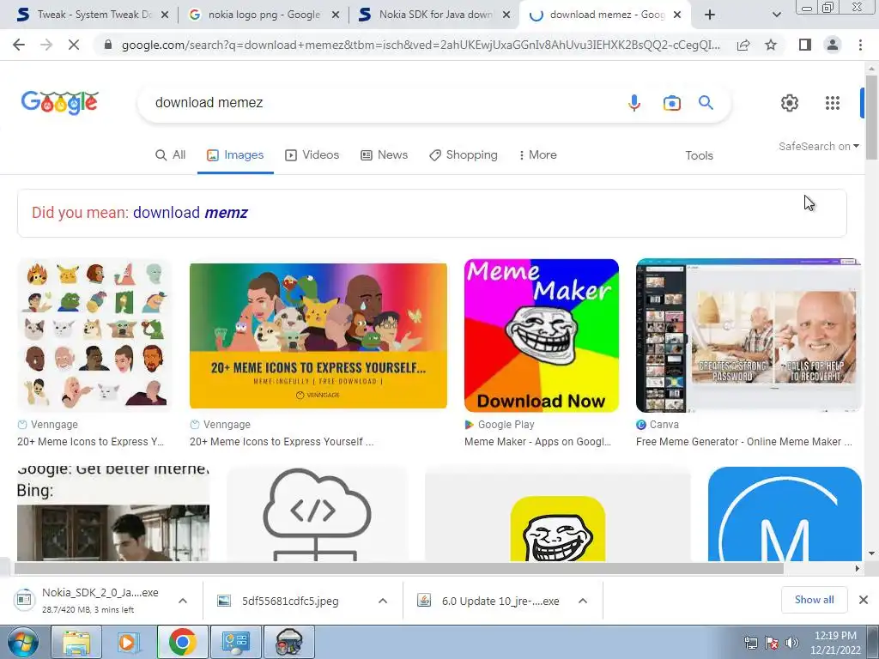Click the Chrome taskbar icon
Viewport: 879px width, 659px height.
(x=182, y=642)
